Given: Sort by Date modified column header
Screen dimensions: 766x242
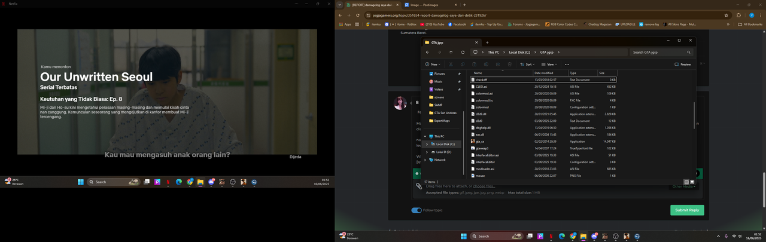Looking at the screenshot, I should tap(550, 73).
